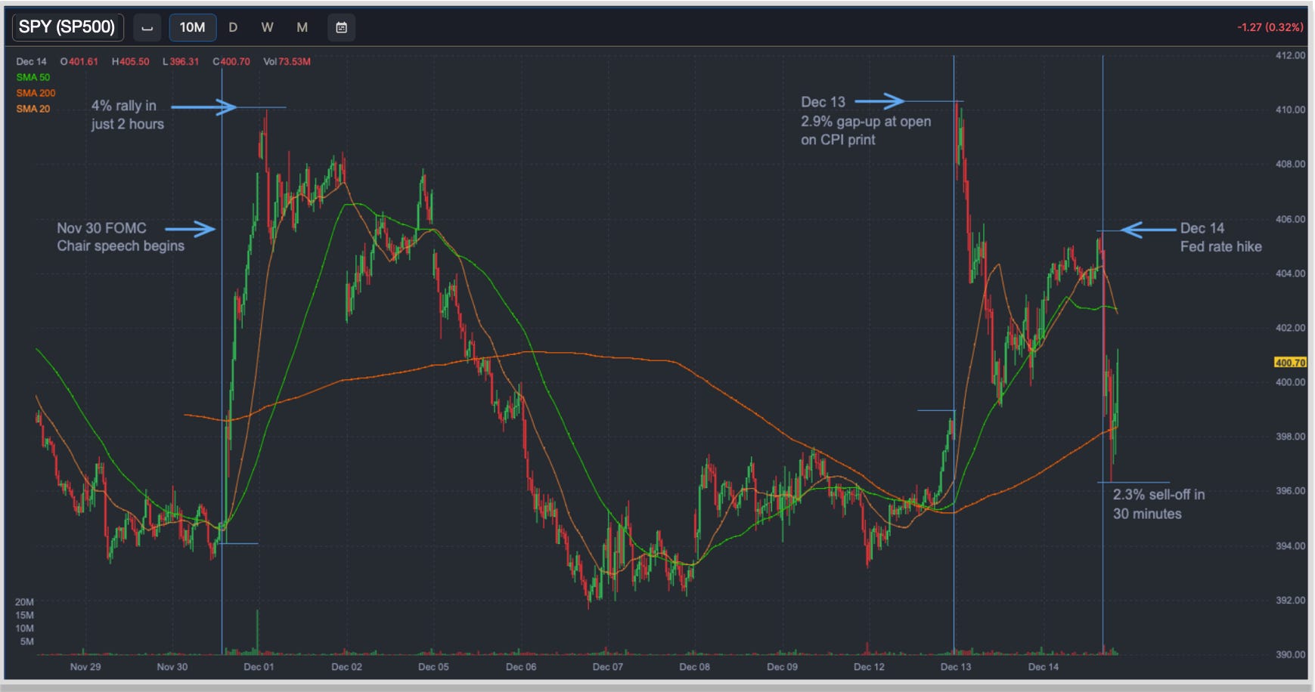Screen dimensions: 1315x692
Task: Click the SPY (SP500) symbol field
Action: point(67,27)
